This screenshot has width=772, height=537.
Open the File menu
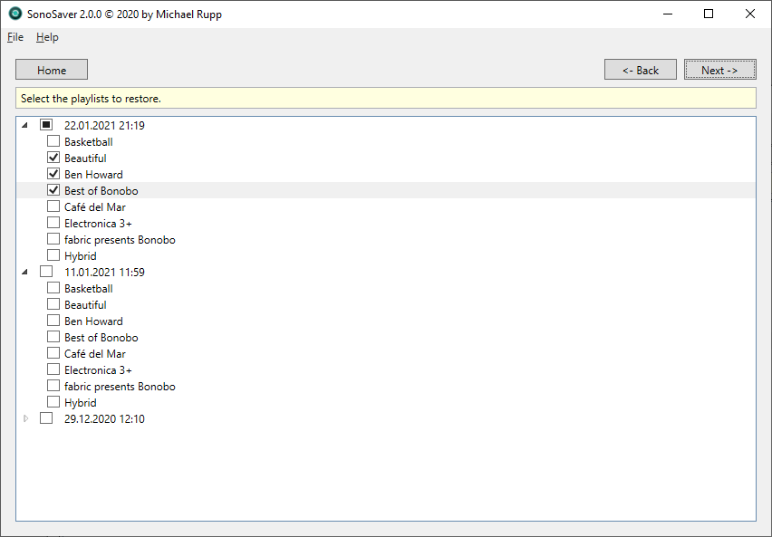(14, 37)
